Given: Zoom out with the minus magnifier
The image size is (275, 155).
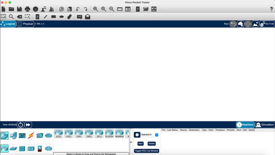Looking at the screenshot, I should (x=112, y=9).
